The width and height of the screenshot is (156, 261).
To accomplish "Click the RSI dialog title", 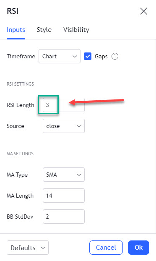I will point(13,11).
